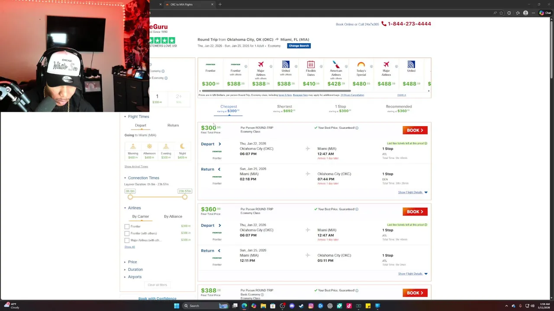The width and height of the screenshot is (554, 311).
Task: Show Flight Details for $300 fare
Action: point(412,192)
